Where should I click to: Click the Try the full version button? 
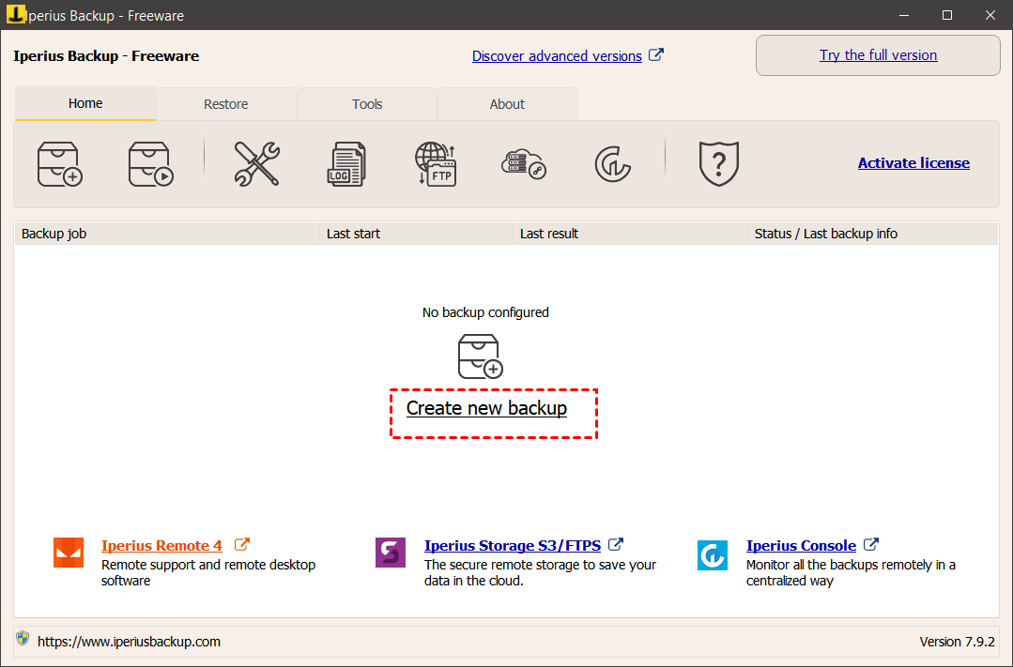click(878, 55)
